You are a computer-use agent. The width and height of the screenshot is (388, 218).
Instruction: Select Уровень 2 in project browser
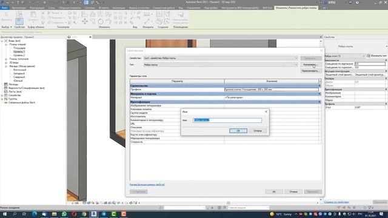tap(19, 55)
